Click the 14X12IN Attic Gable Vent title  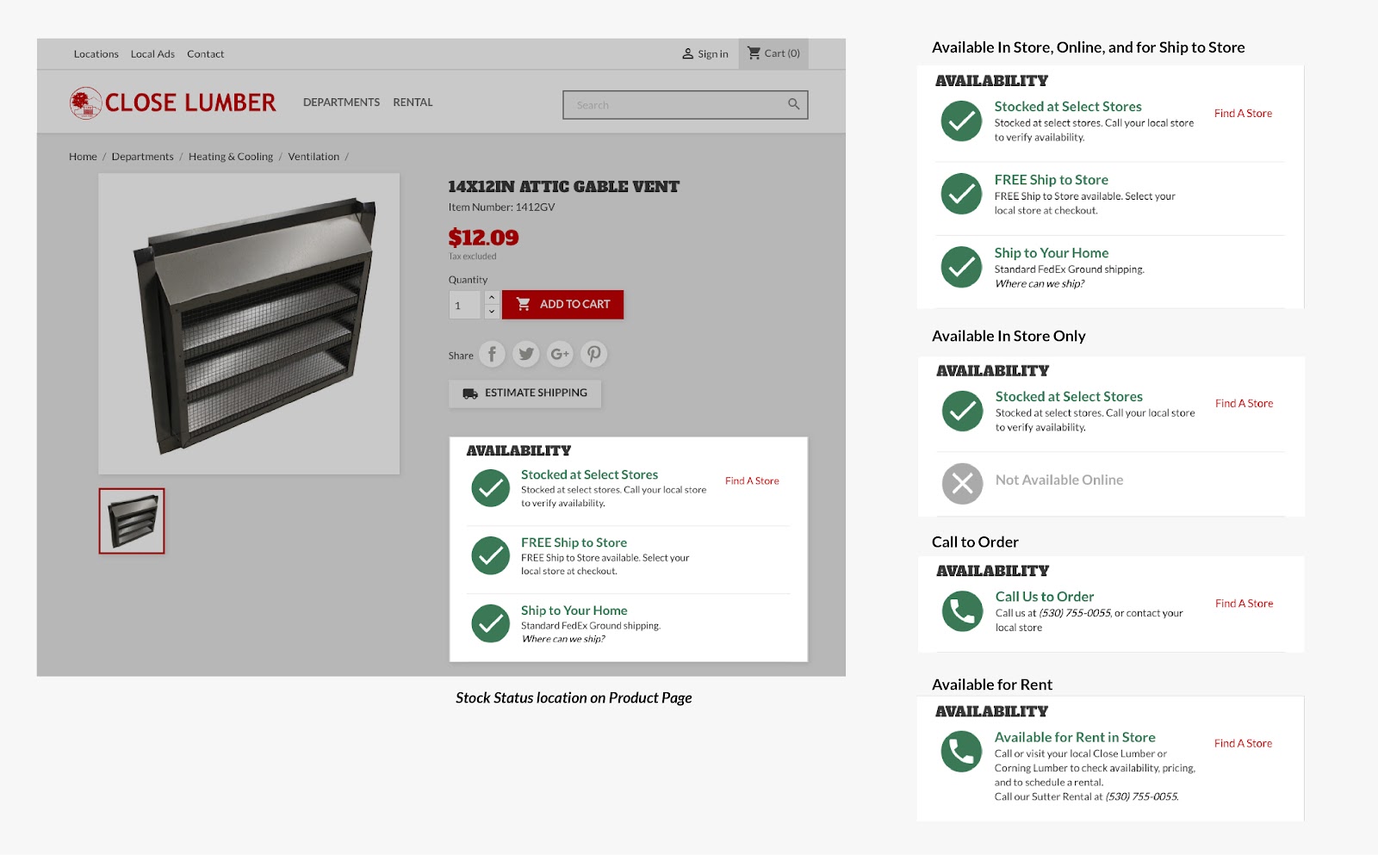tap(563, 187)
